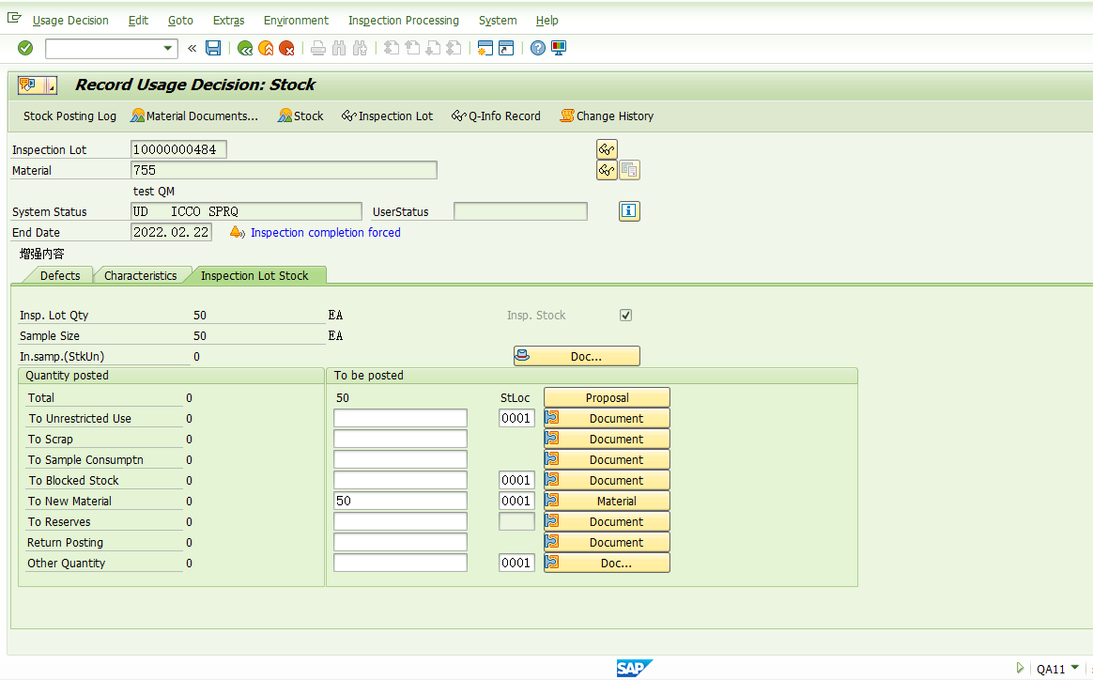Click the SAP logo in status bar
The image size is (1093, 680).
(635, 668)
